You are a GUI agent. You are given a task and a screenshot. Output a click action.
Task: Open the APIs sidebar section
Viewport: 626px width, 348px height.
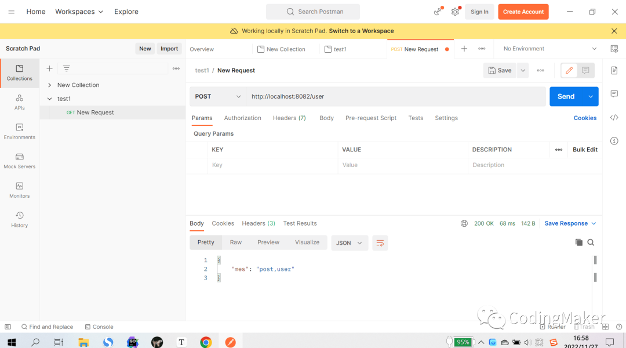pyautogui.click(x=20, y=102)
